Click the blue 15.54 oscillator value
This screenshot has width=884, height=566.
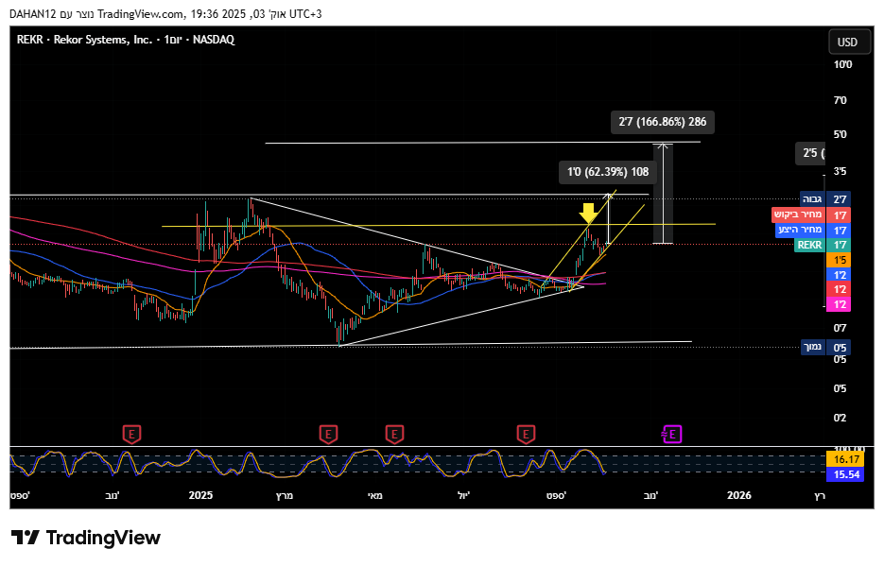[x=844, y=474]
